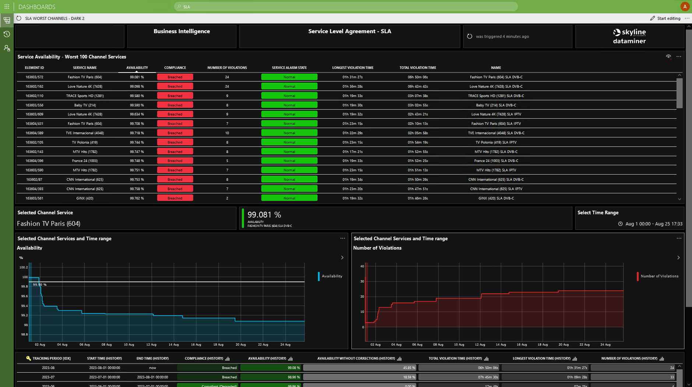Image resolution: width=692 pixels, height=387 pixels.
Task: Sort by Service Alarm State header
Action: click(x=289, y=68)
